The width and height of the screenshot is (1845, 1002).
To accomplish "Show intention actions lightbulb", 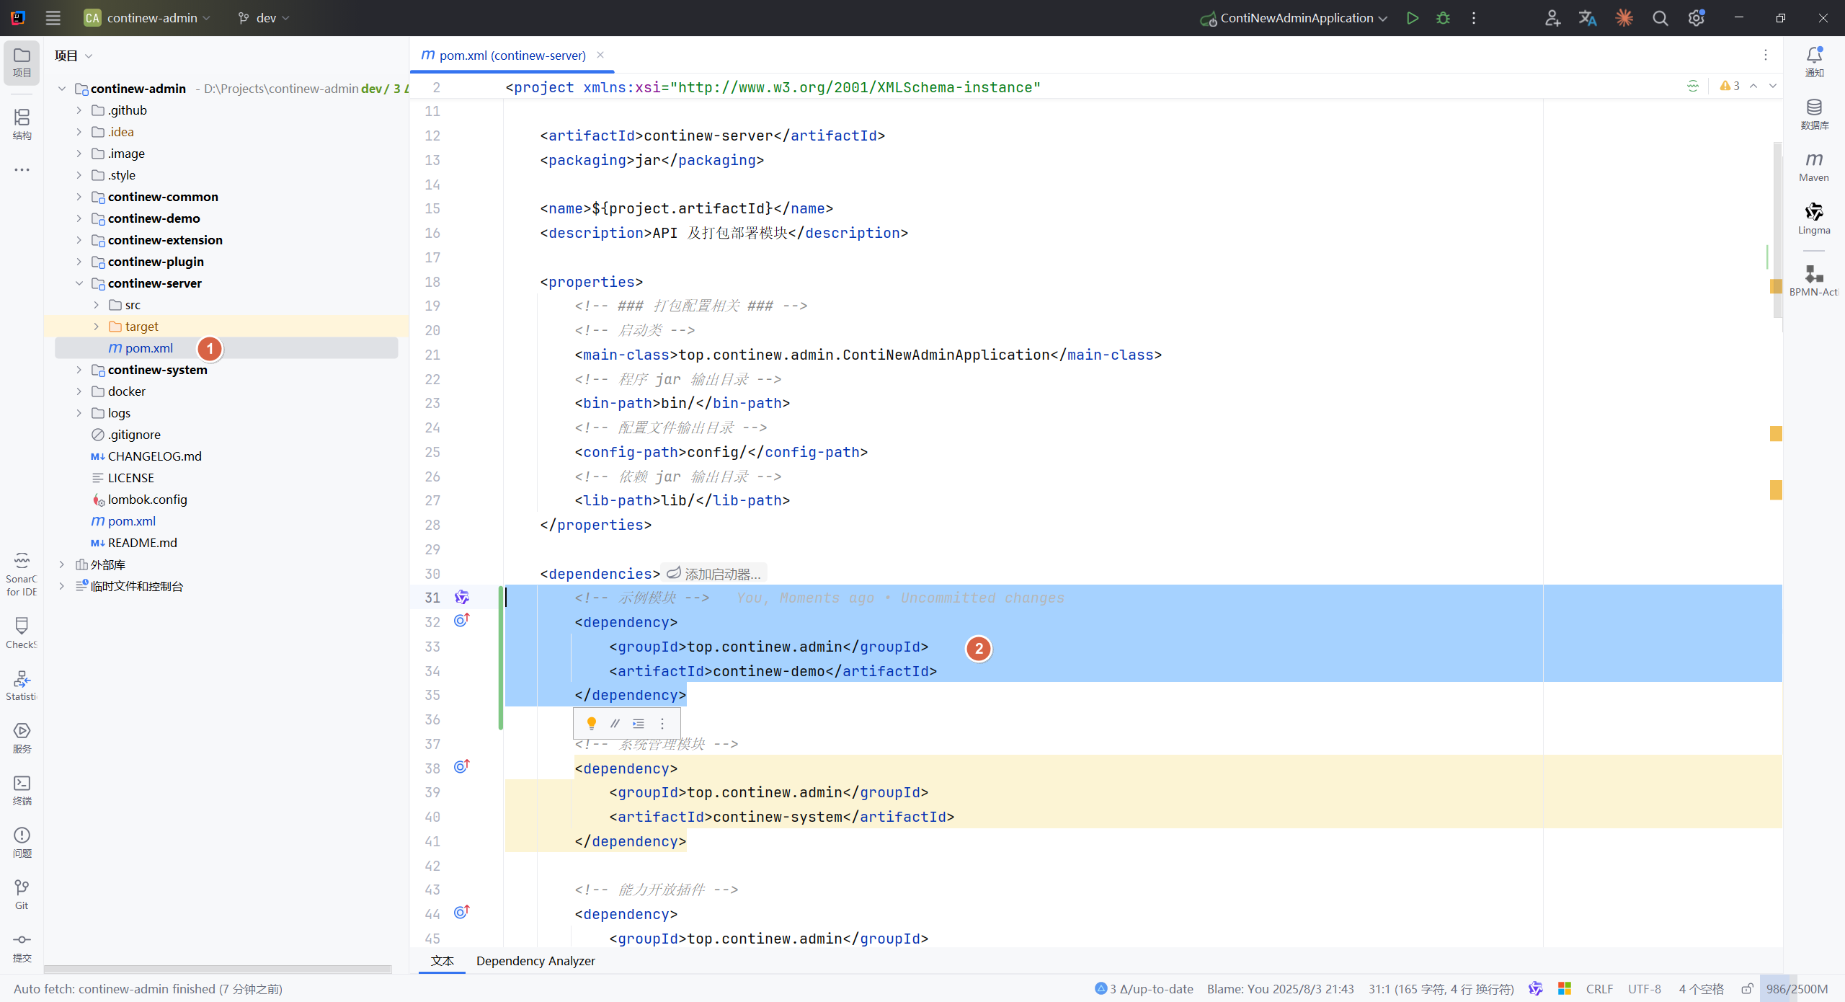I will point(592,723).
